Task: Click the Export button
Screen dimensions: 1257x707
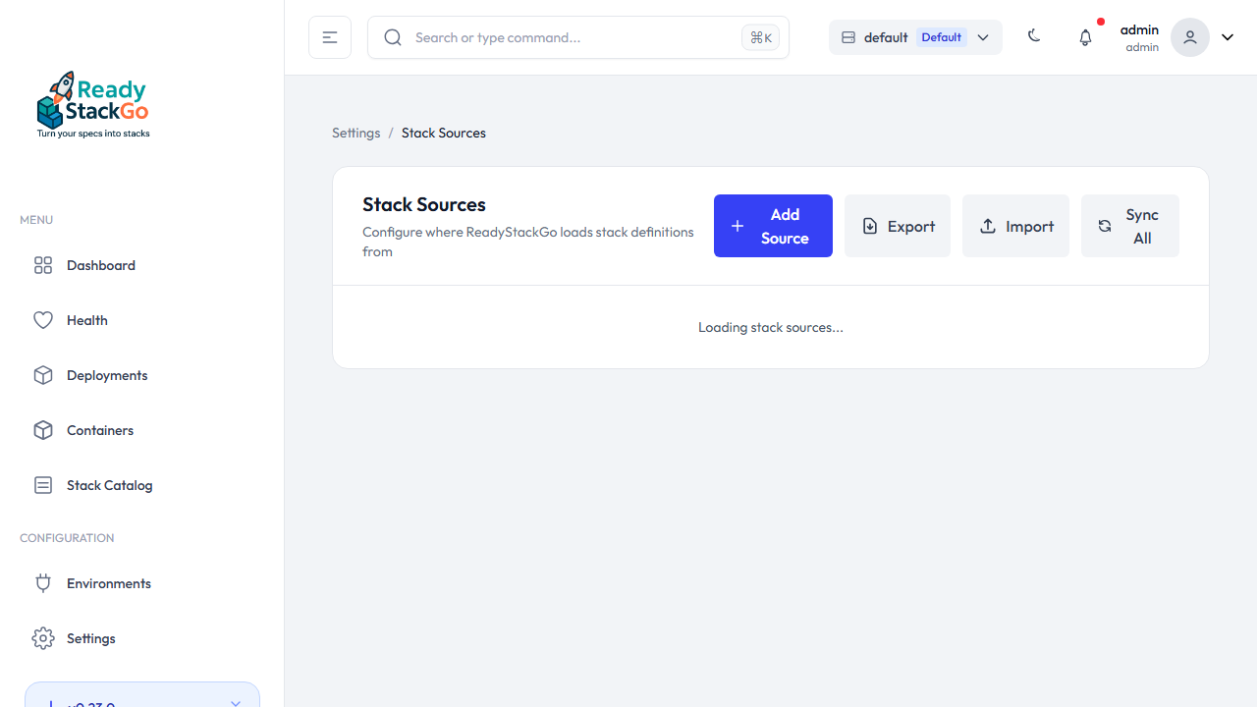Action: pyautogui.click(x=898, y=226)
